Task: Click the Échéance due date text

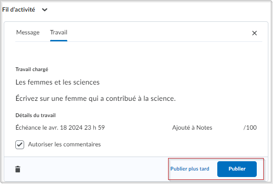Action: point(60,127)
